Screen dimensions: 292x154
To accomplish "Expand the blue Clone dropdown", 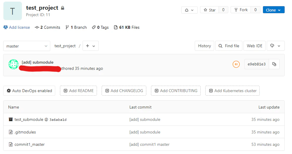I will click(x=273, y=10).
